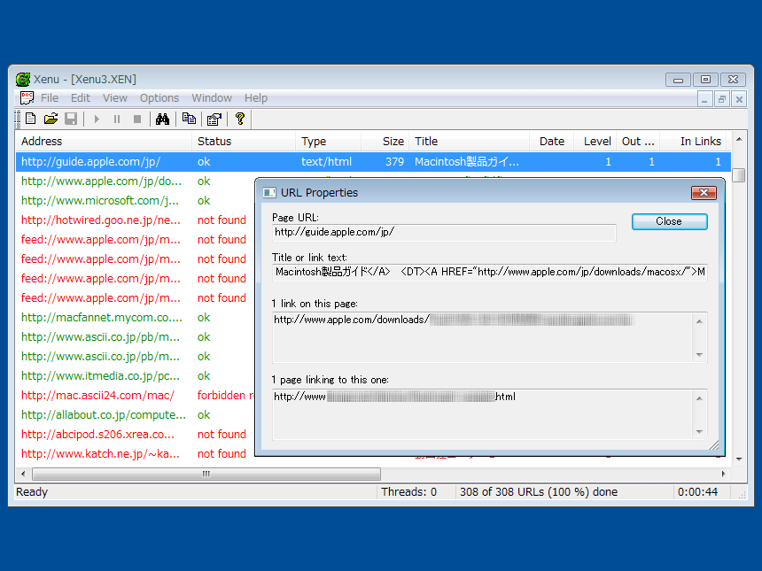Open the Options menu
The height and width of the screenshot is (571, 762).
[159, 98]
